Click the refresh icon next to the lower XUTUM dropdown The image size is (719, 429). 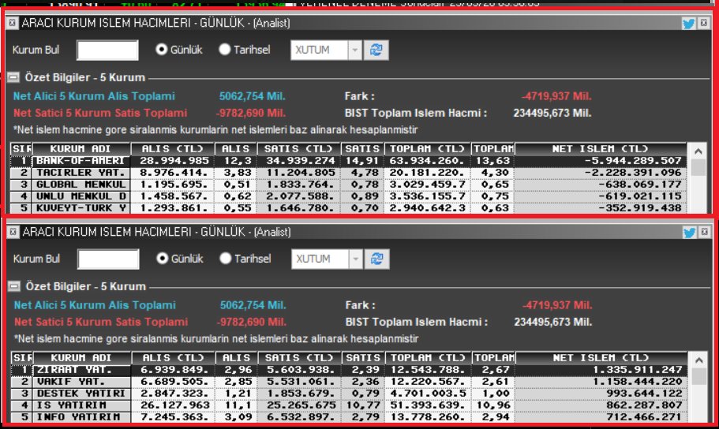pyautogui.click(x=377, y=259)
